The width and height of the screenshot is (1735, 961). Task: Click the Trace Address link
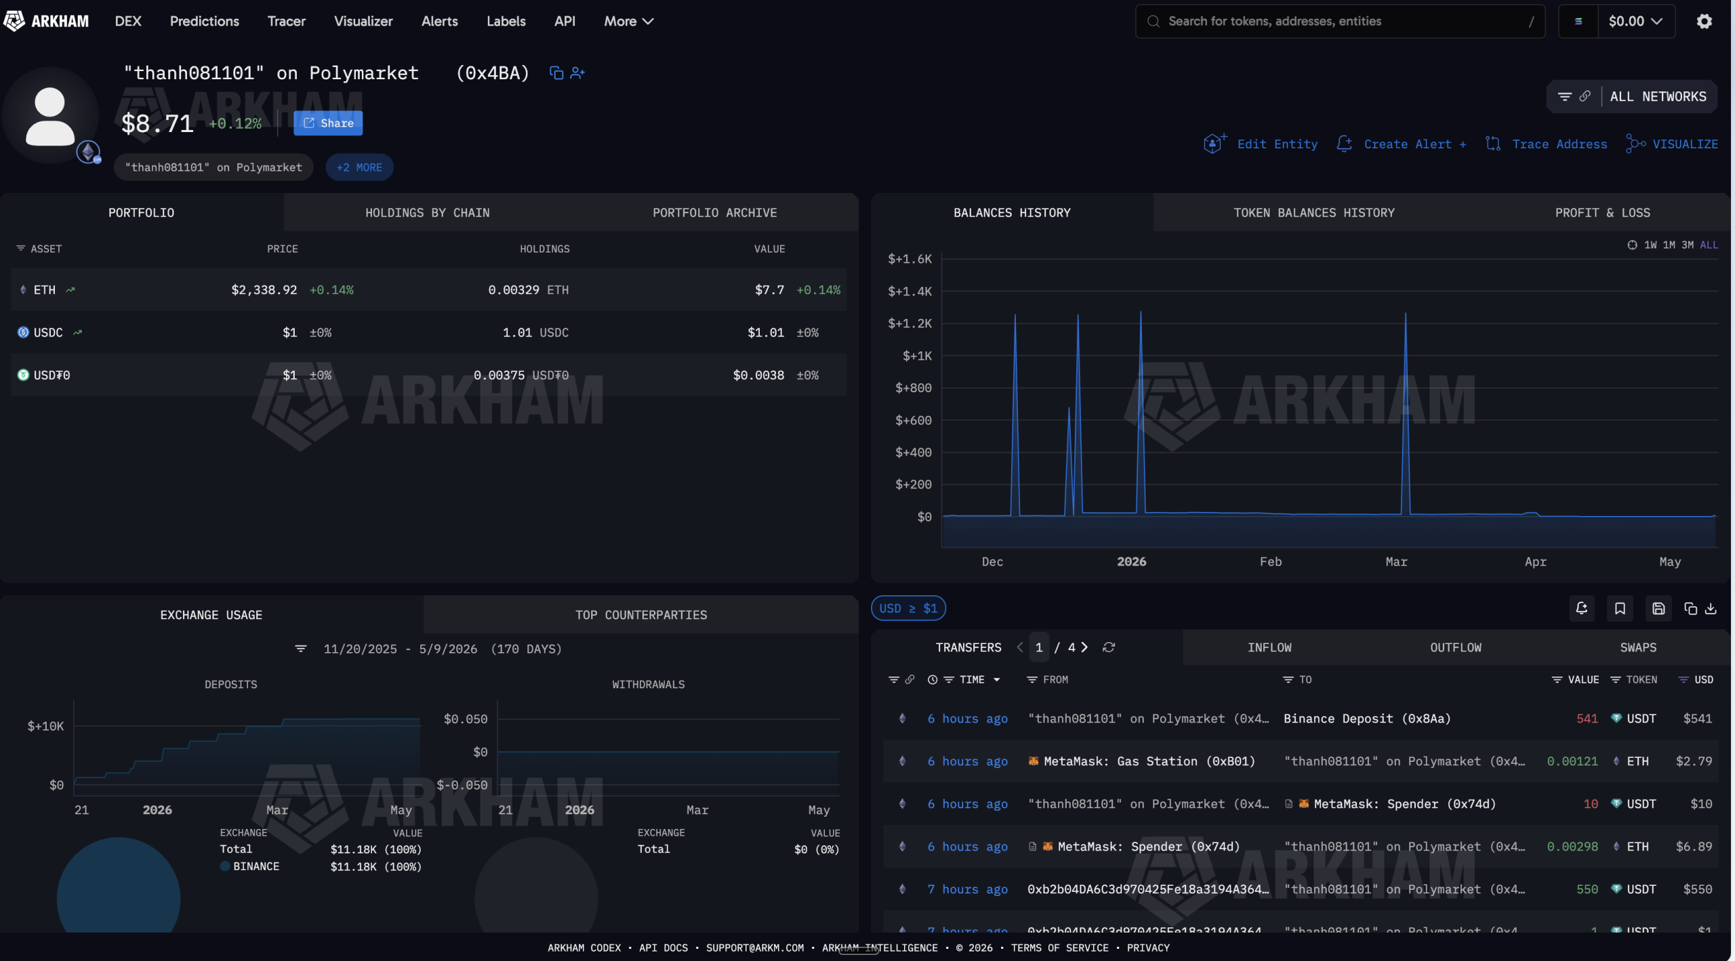(x=1559, y=144)
